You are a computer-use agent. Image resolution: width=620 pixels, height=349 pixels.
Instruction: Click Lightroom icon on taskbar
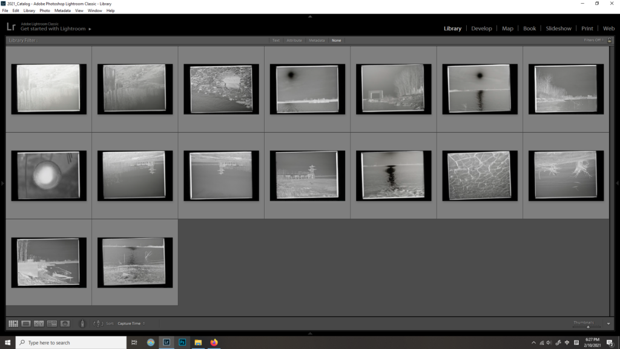[167, 343]
